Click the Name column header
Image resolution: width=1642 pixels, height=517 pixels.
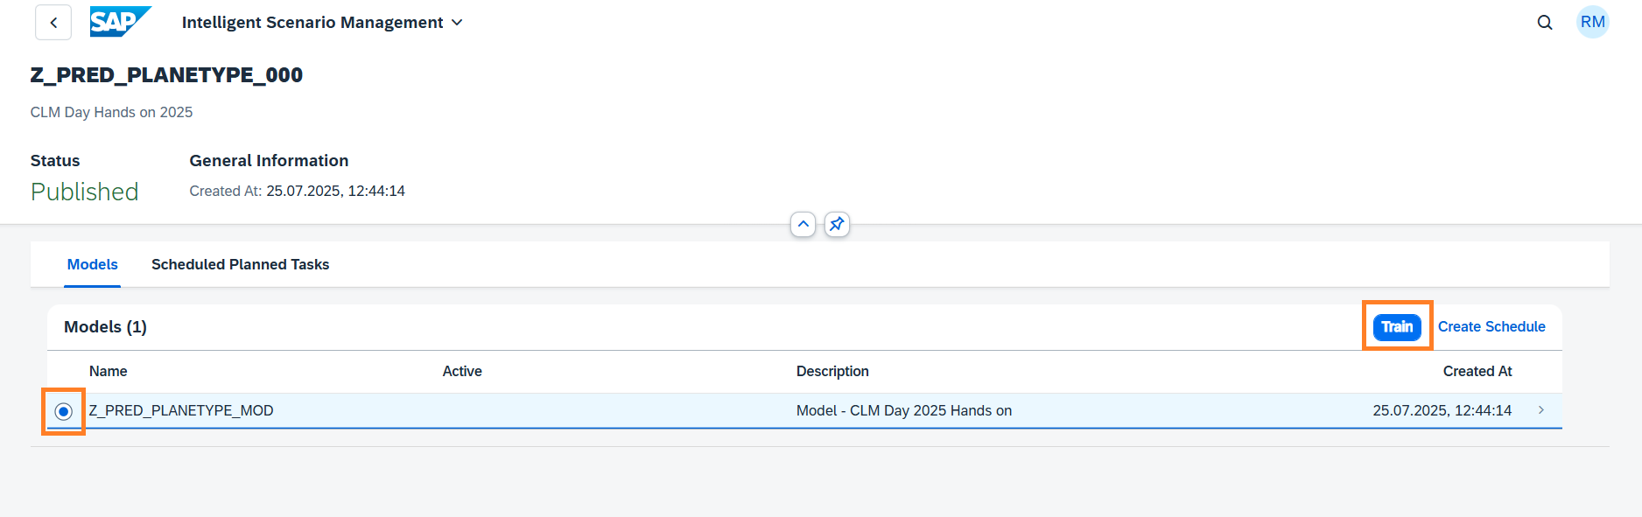(x=108, y=371)
